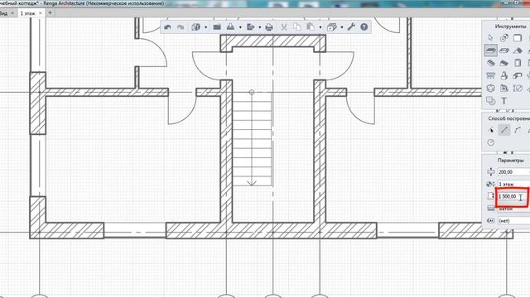
Task: Click the copy icon in the toolbar
Action: point(296,27)
